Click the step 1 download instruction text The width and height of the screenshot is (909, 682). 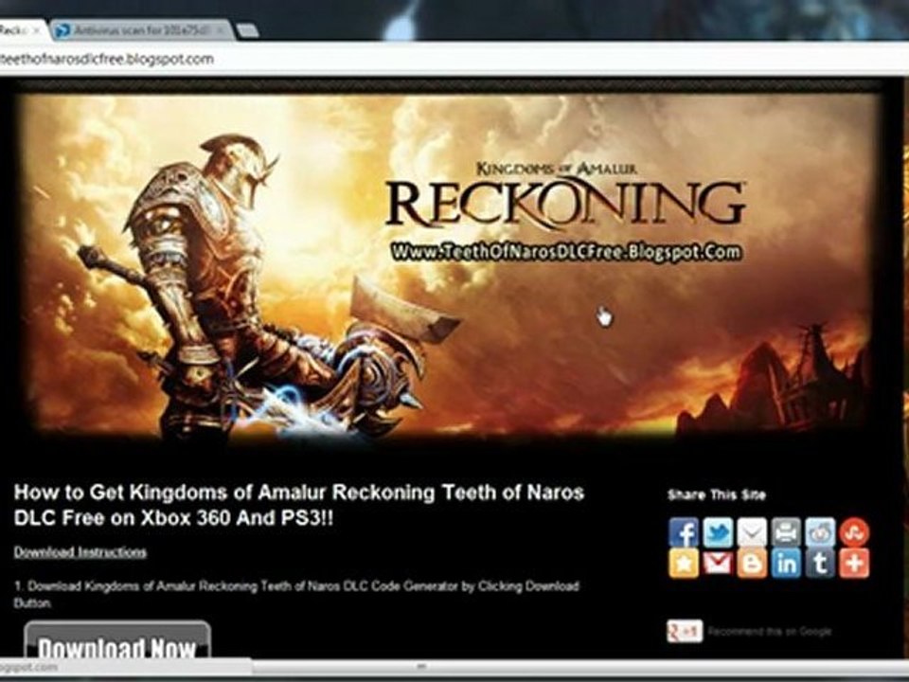pyautogui.click(x=296, y=594)
